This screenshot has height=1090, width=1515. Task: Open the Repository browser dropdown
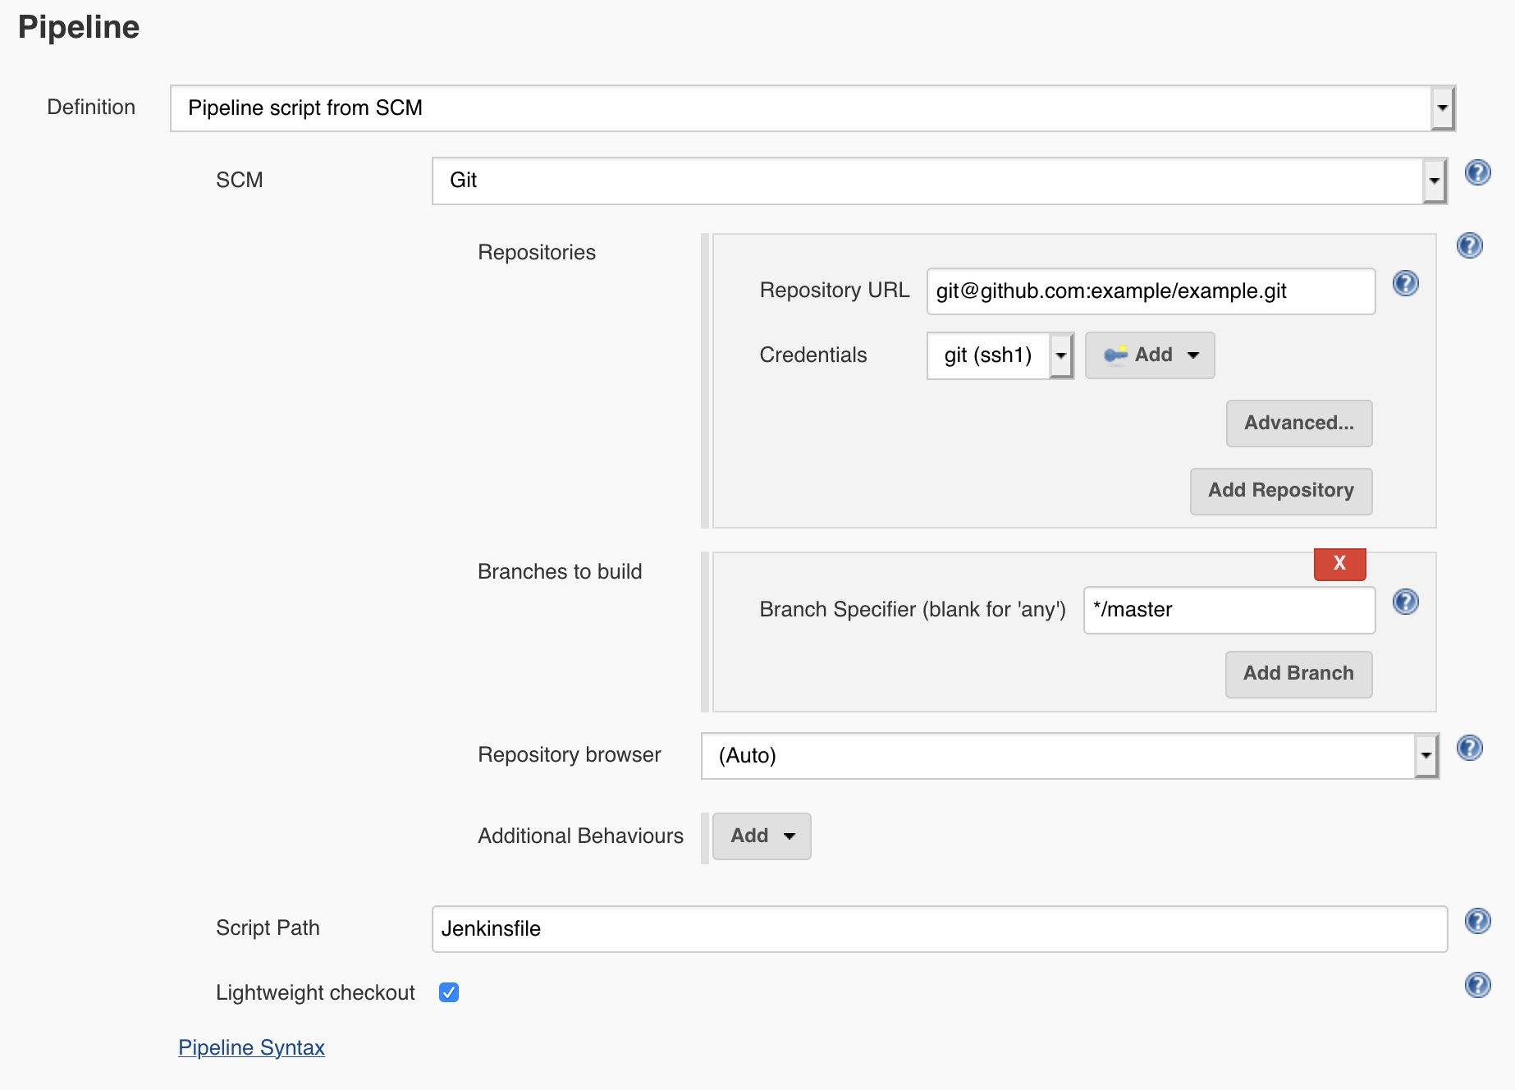point(1426,755)
